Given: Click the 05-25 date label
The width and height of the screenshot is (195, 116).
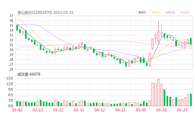Looking at the screenshot, I should click(182, 110).
